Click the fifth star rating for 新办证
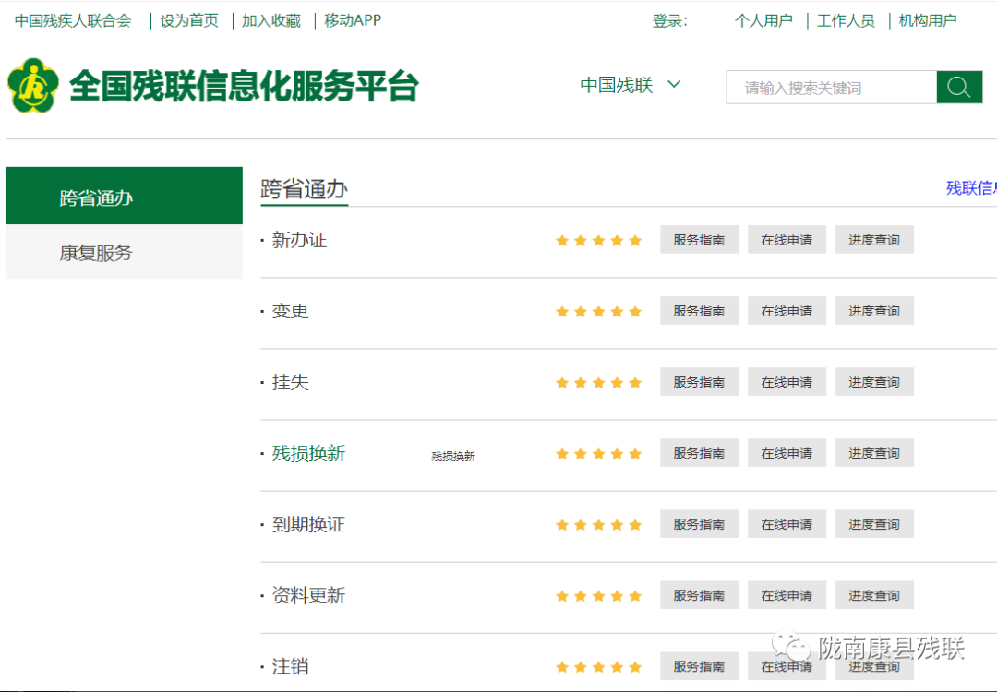The width and height of the screenshot is (997, 692). click(635, 240)
